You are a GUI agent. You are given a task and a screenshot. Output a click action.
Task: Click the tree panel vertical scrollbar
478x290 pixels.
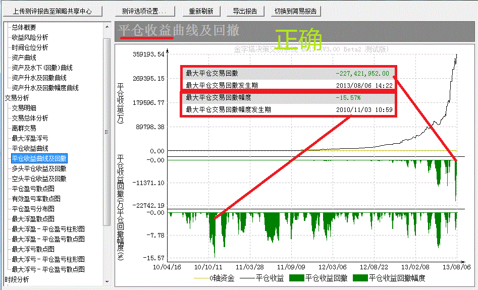click(x=107, y=131)
